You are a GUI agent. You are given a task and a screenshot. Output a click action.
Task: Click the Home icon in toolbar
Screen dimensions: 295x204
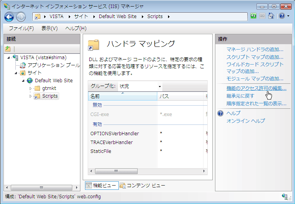click(271, 16)
